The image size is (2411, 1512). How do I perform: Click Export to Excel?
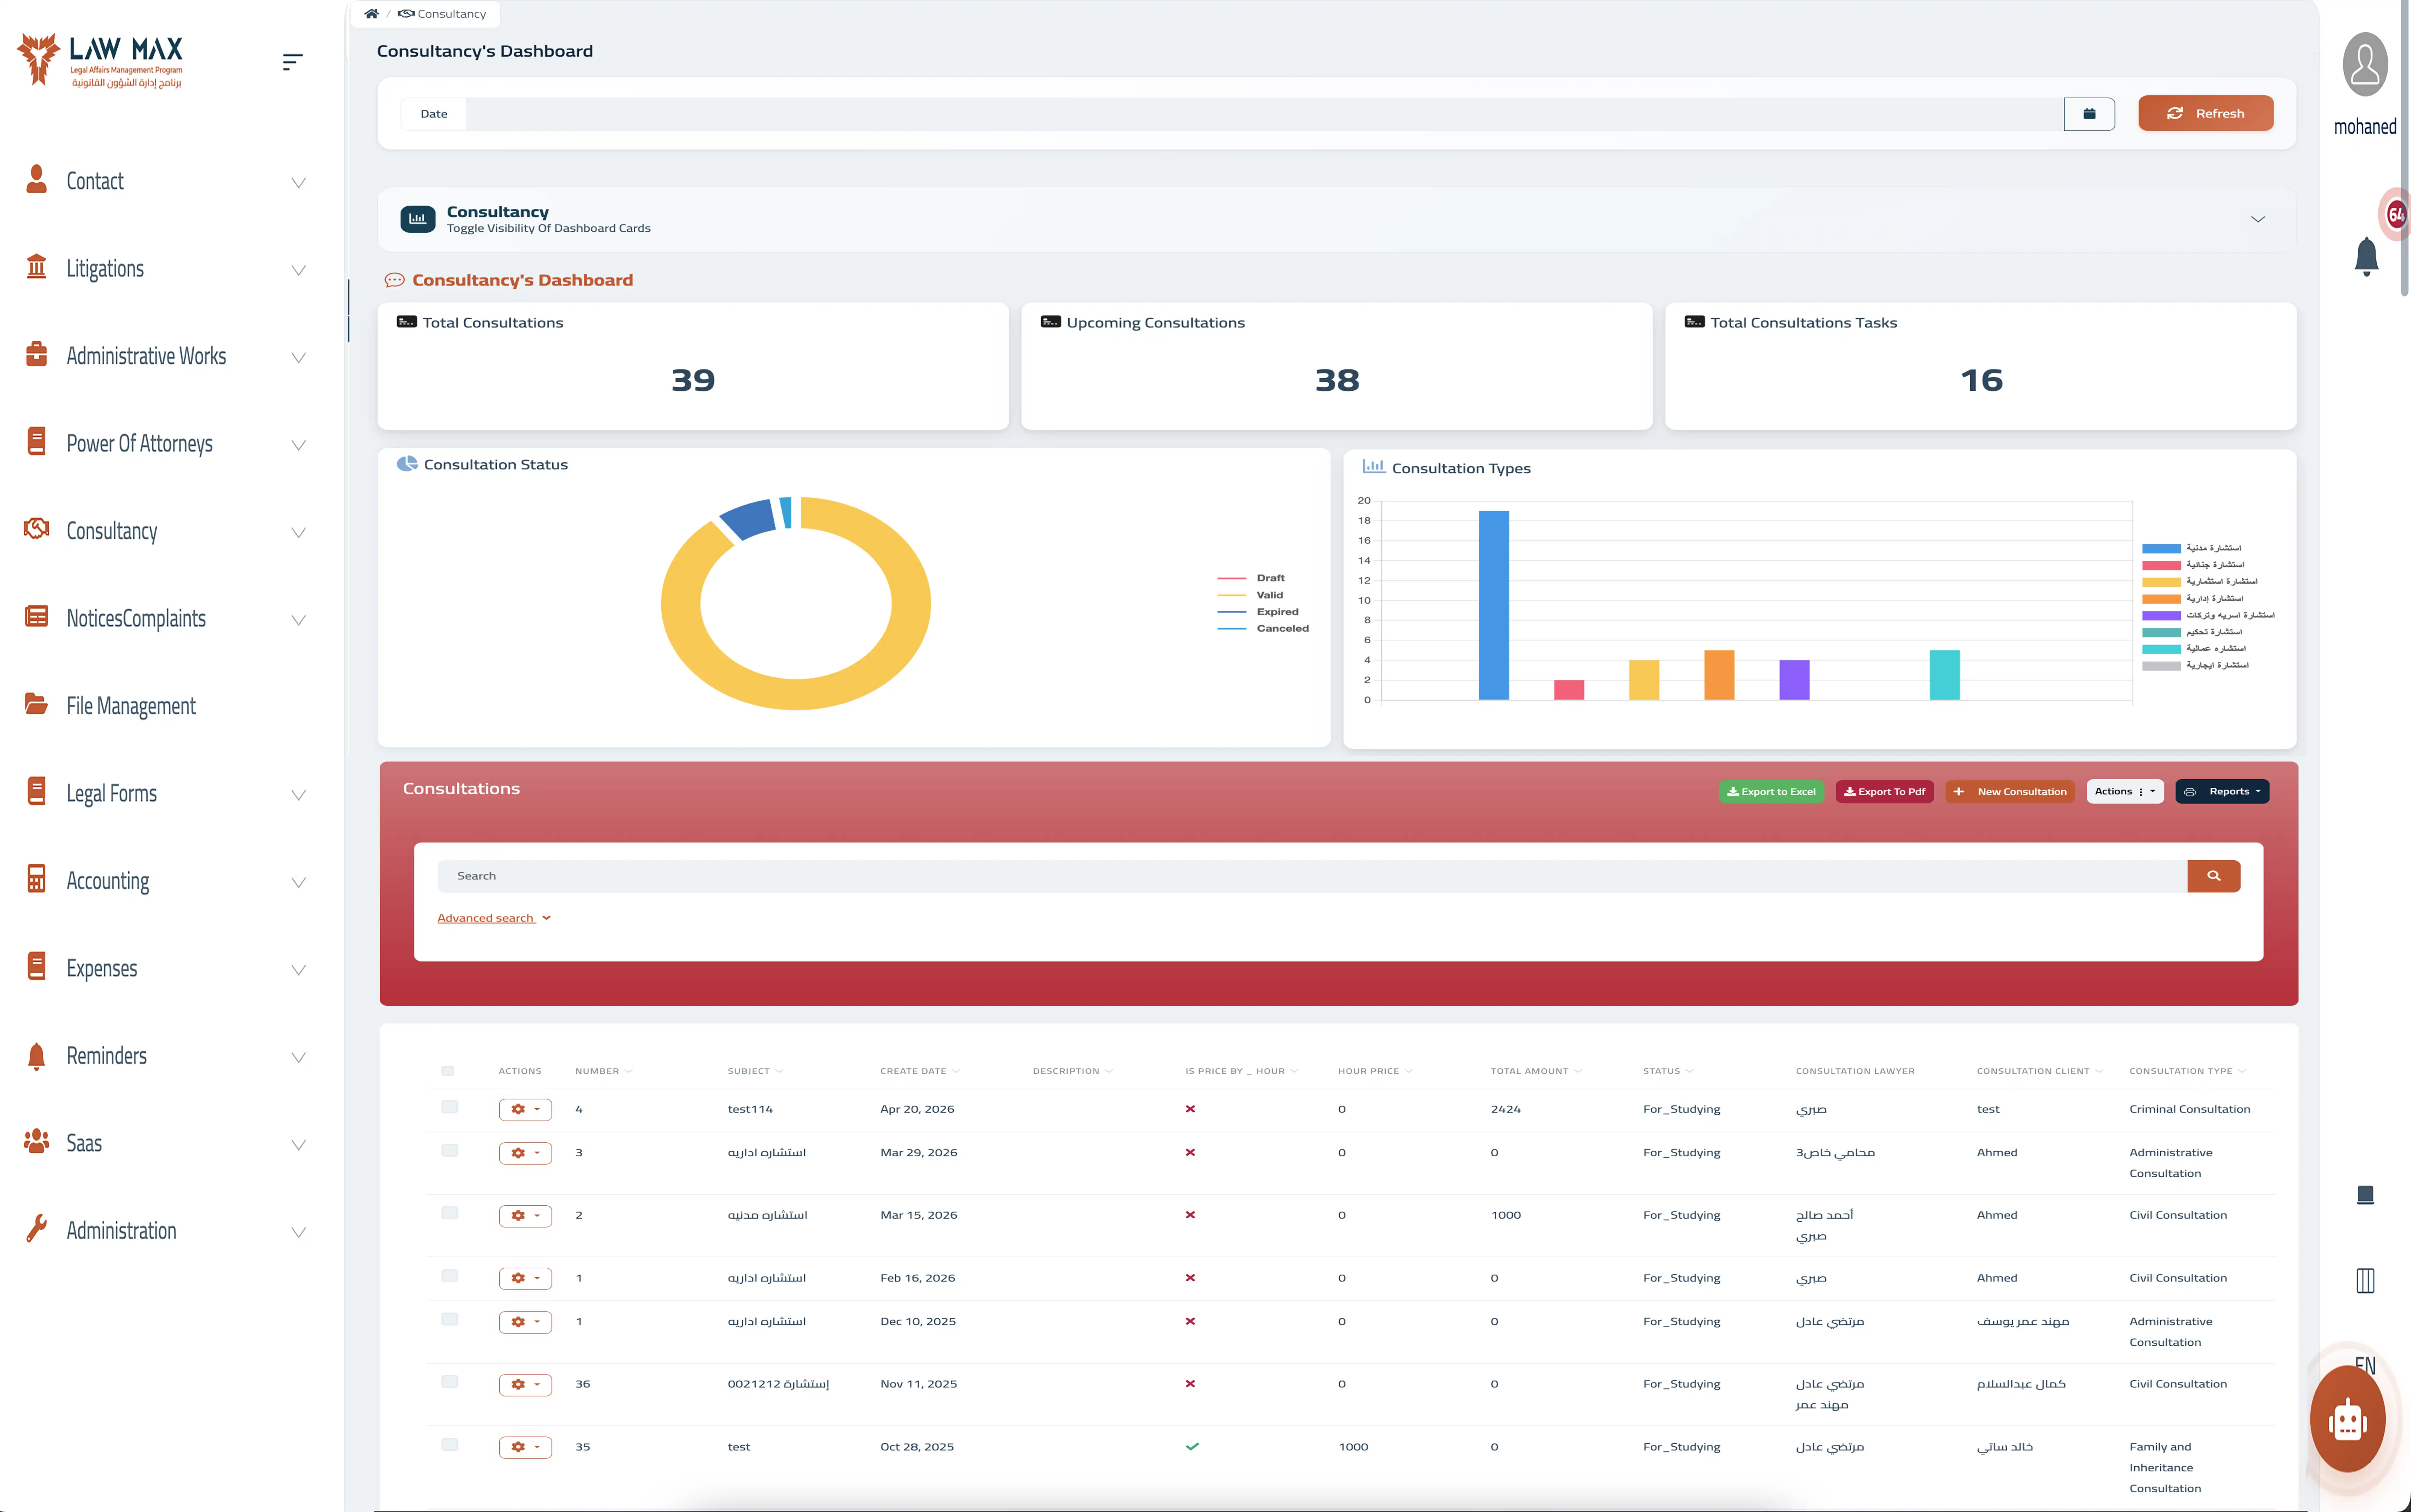(1771, 792)
